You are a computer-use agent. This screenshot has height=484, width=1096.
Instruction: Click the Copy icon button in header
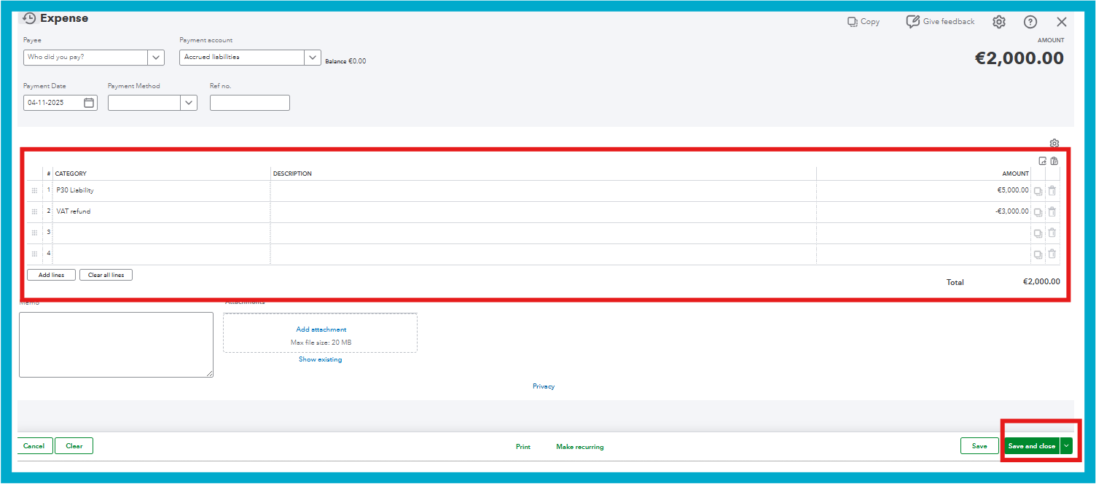click(864, 22)
